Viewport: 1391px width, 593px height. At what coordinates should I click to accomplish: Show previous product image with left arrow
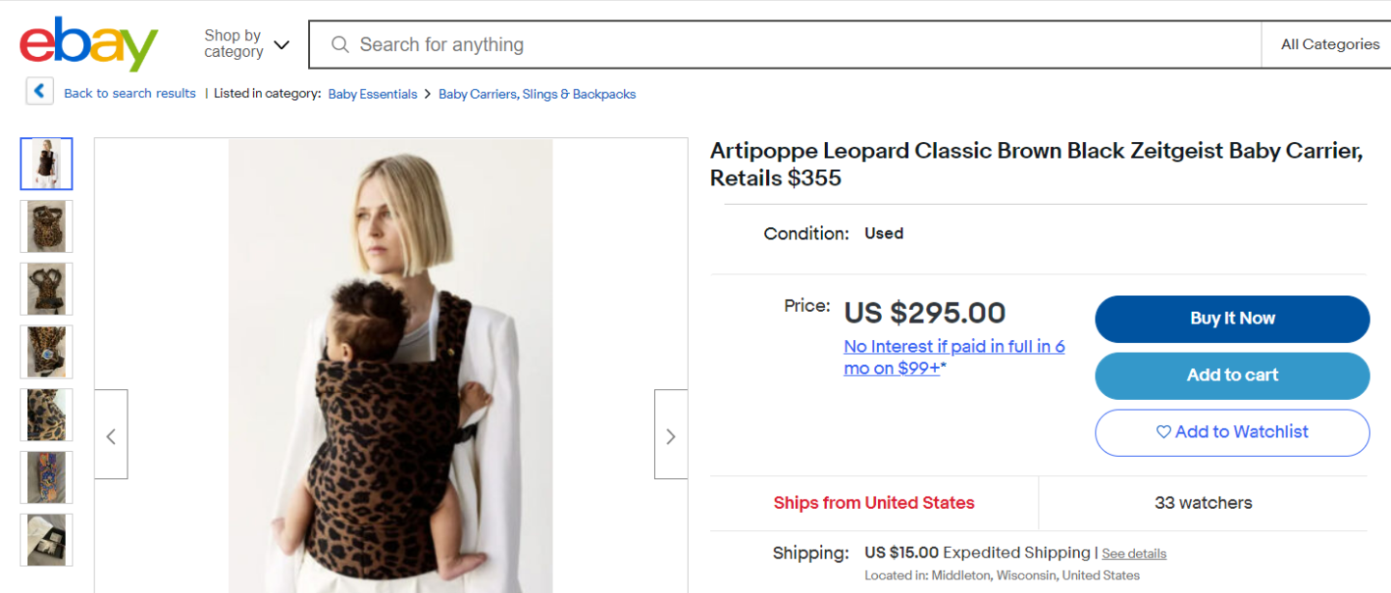point(111,436)
